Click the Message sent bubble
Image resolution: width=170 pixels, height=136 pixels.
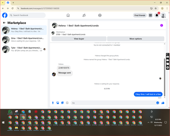coord(65,73)
